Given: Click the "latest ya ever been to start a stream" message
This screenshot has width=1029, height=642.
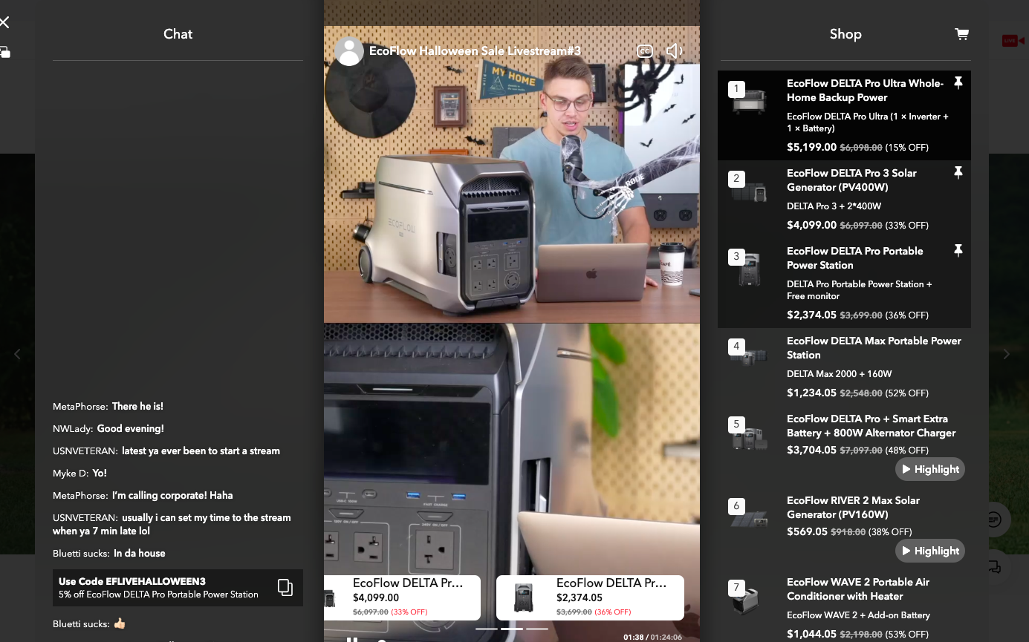Looking at the screenshot, I should 201,451.
